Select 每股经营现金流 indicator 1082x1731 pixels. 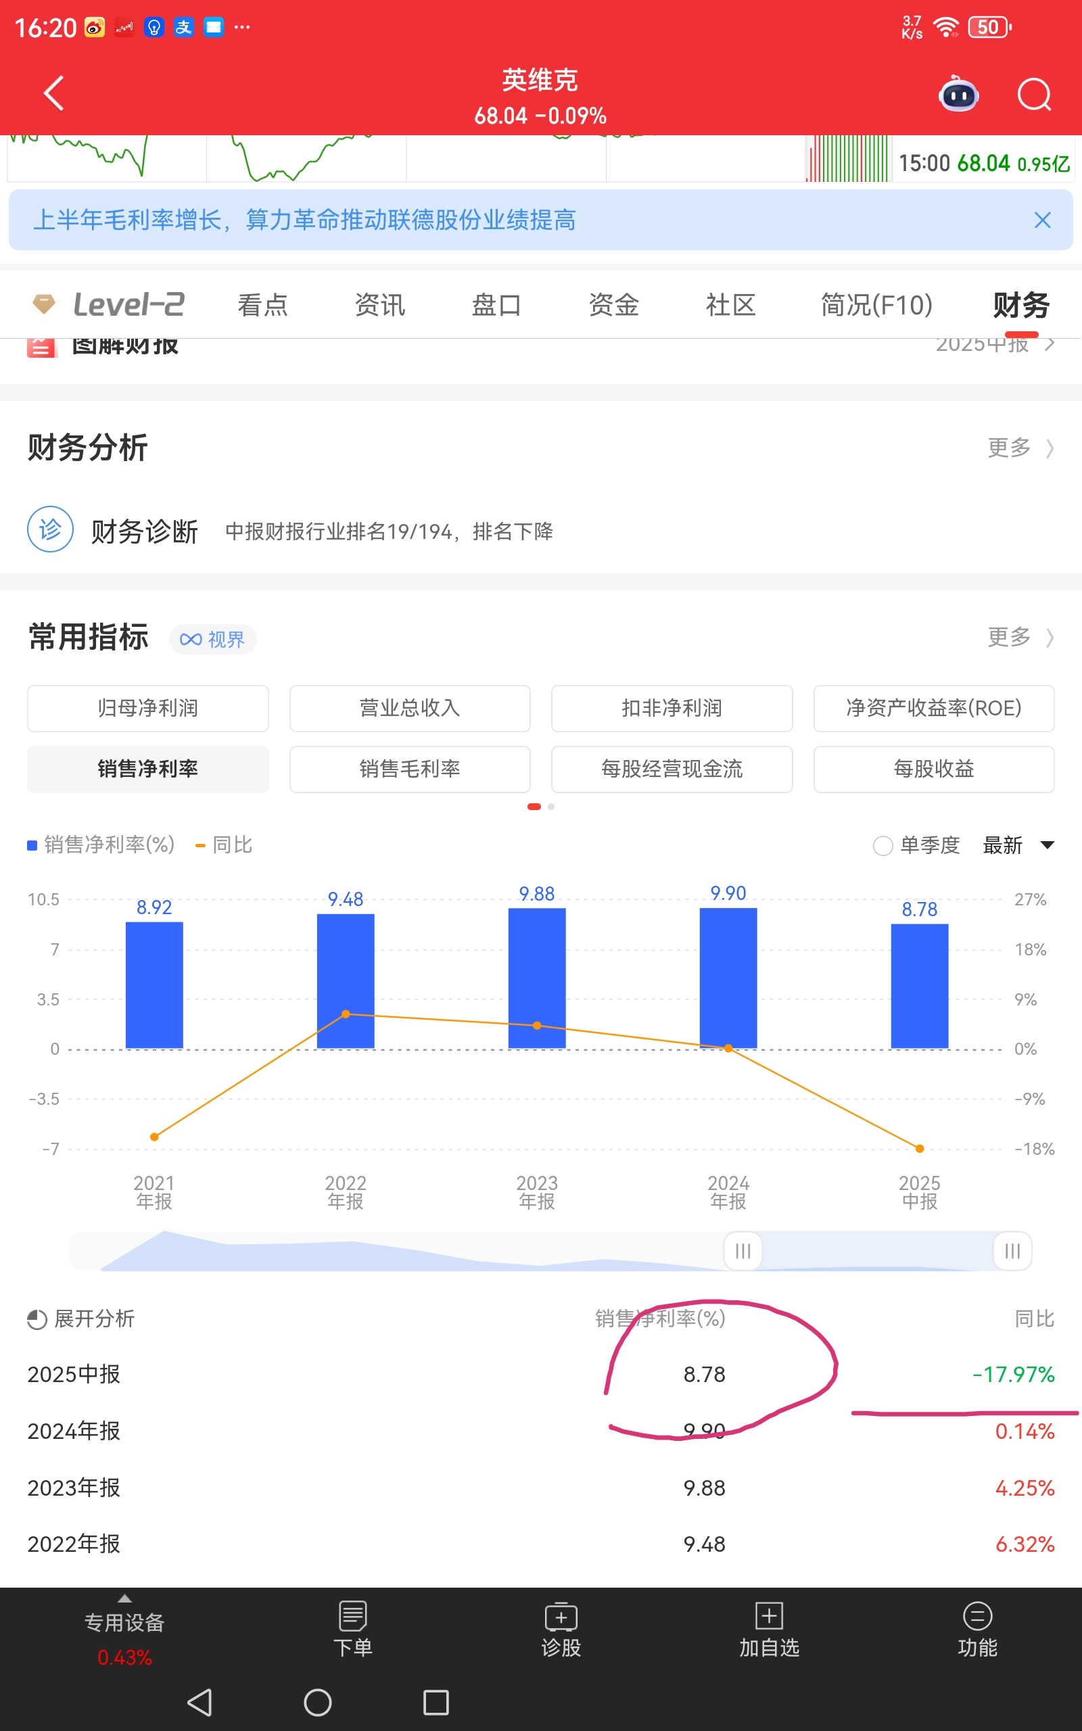click(x=672, y=769)
